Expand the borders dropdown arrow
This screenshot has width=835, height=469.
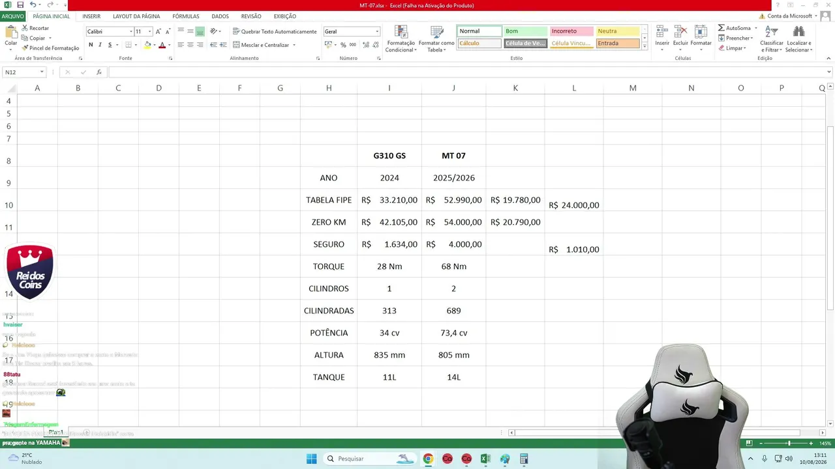pos(136,45)
